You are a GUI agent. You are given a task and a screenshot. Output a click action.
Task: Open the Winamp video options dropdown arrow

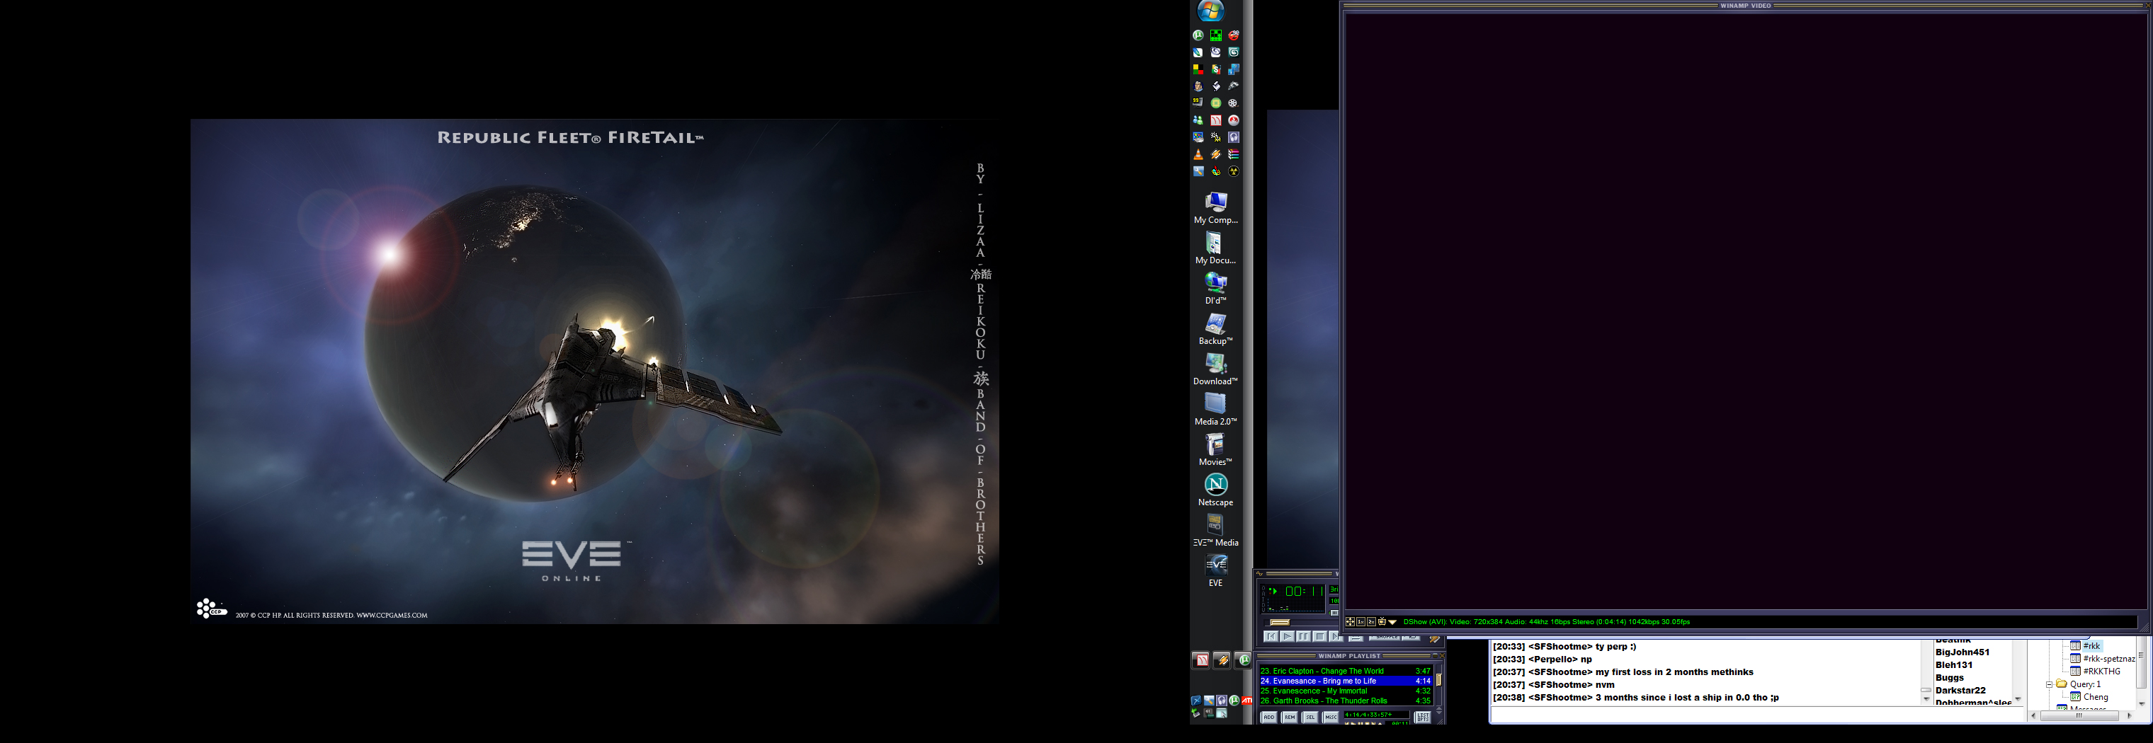tap(1392, 622)
